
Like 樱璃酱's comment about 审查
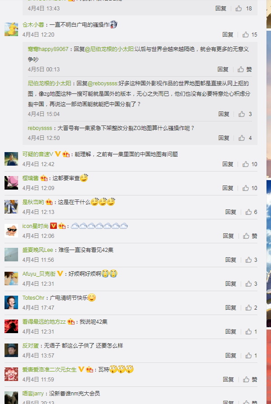[245, 188]
